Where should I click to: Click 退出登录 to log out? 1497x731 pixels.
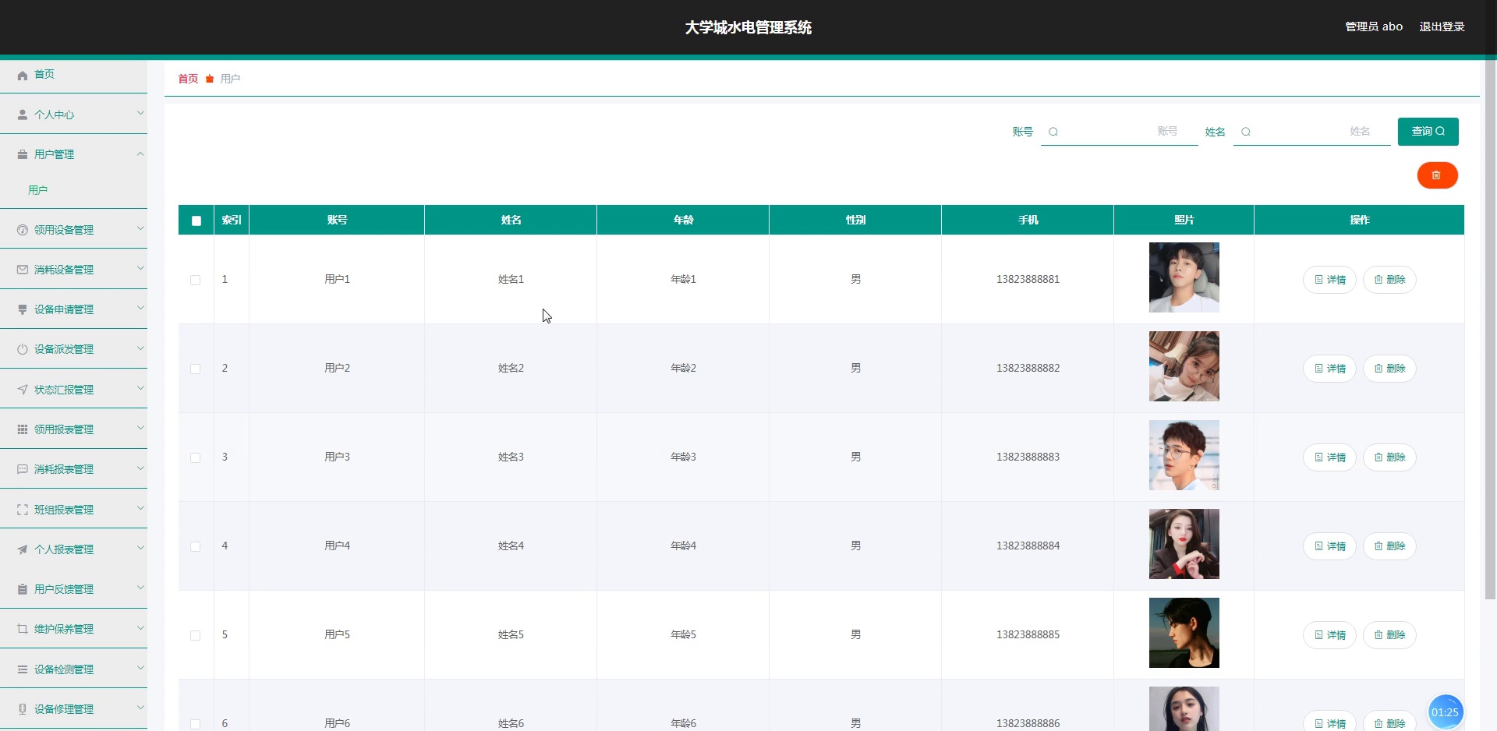pos(1442,26)
